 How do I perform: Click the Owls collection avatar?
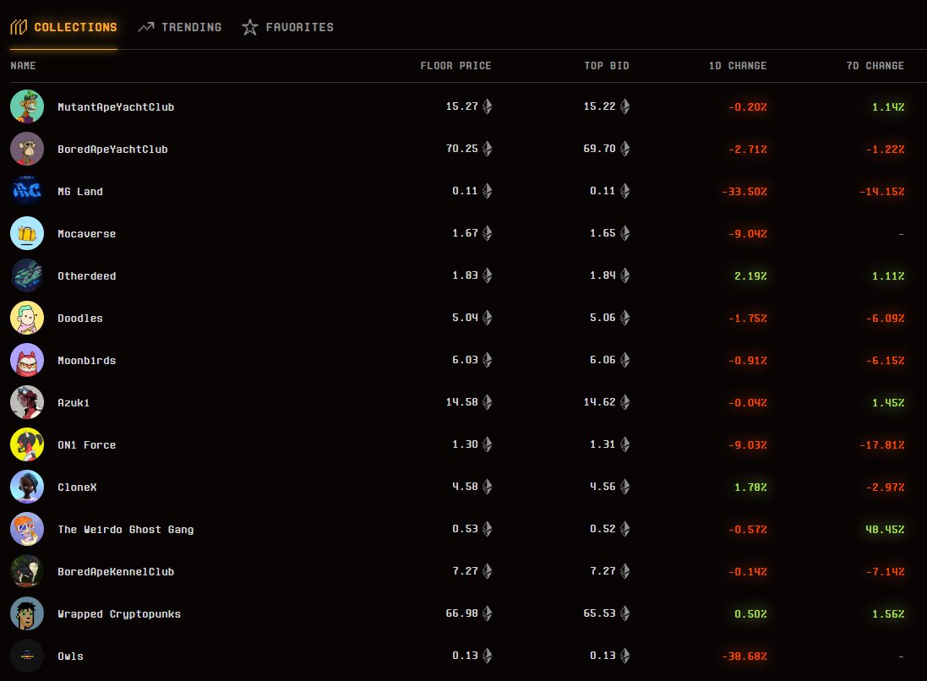pyautogui.click(x=27, y=656)
